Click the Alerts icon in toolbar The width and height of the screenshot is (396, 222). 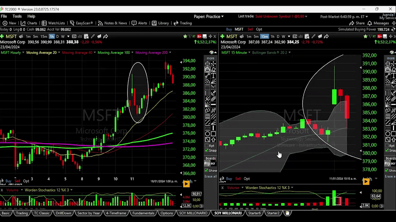click(140, 23)
